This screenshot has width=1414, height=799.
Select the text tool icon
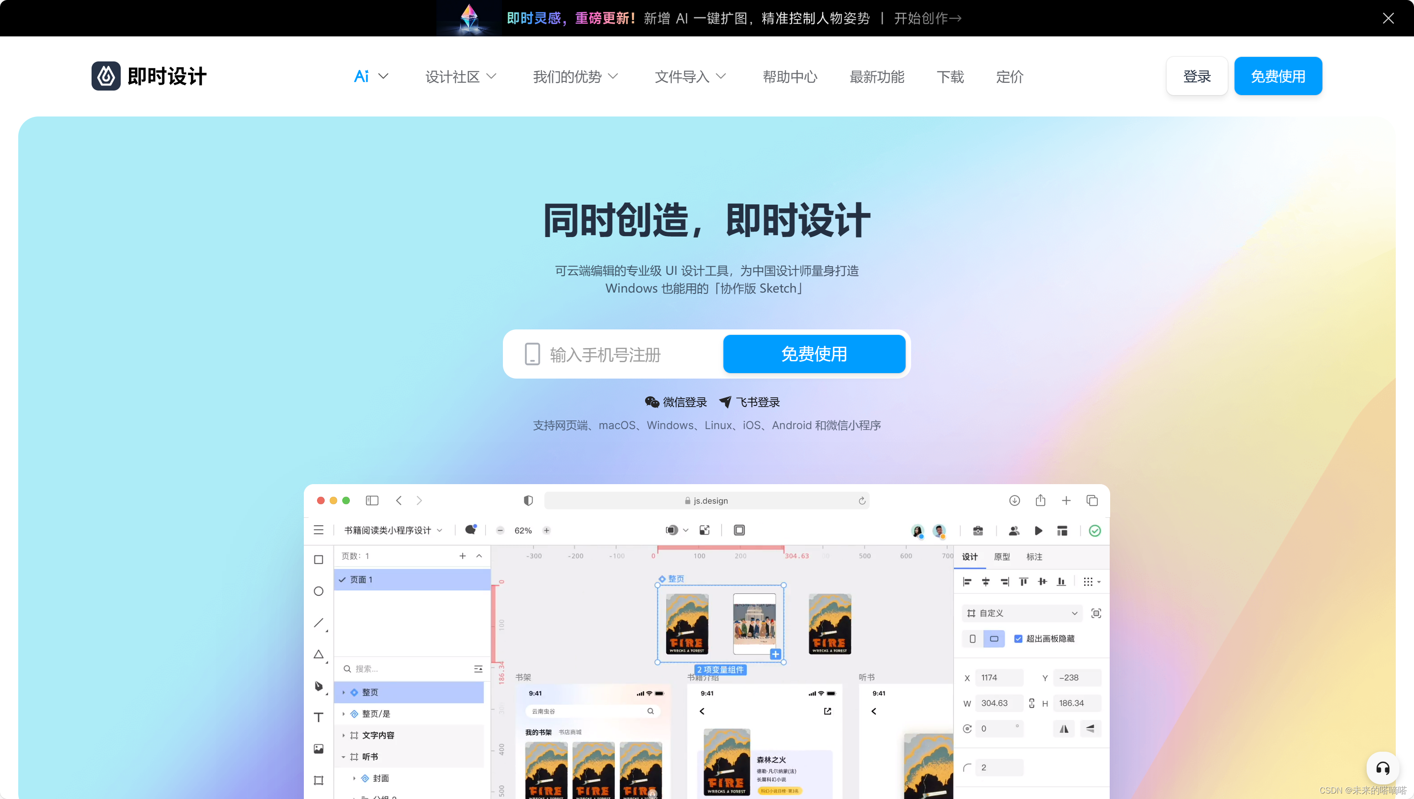[318, 718]
